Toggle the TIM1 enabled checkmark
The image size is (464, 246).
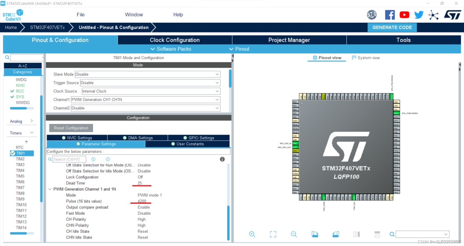point(13,153)
